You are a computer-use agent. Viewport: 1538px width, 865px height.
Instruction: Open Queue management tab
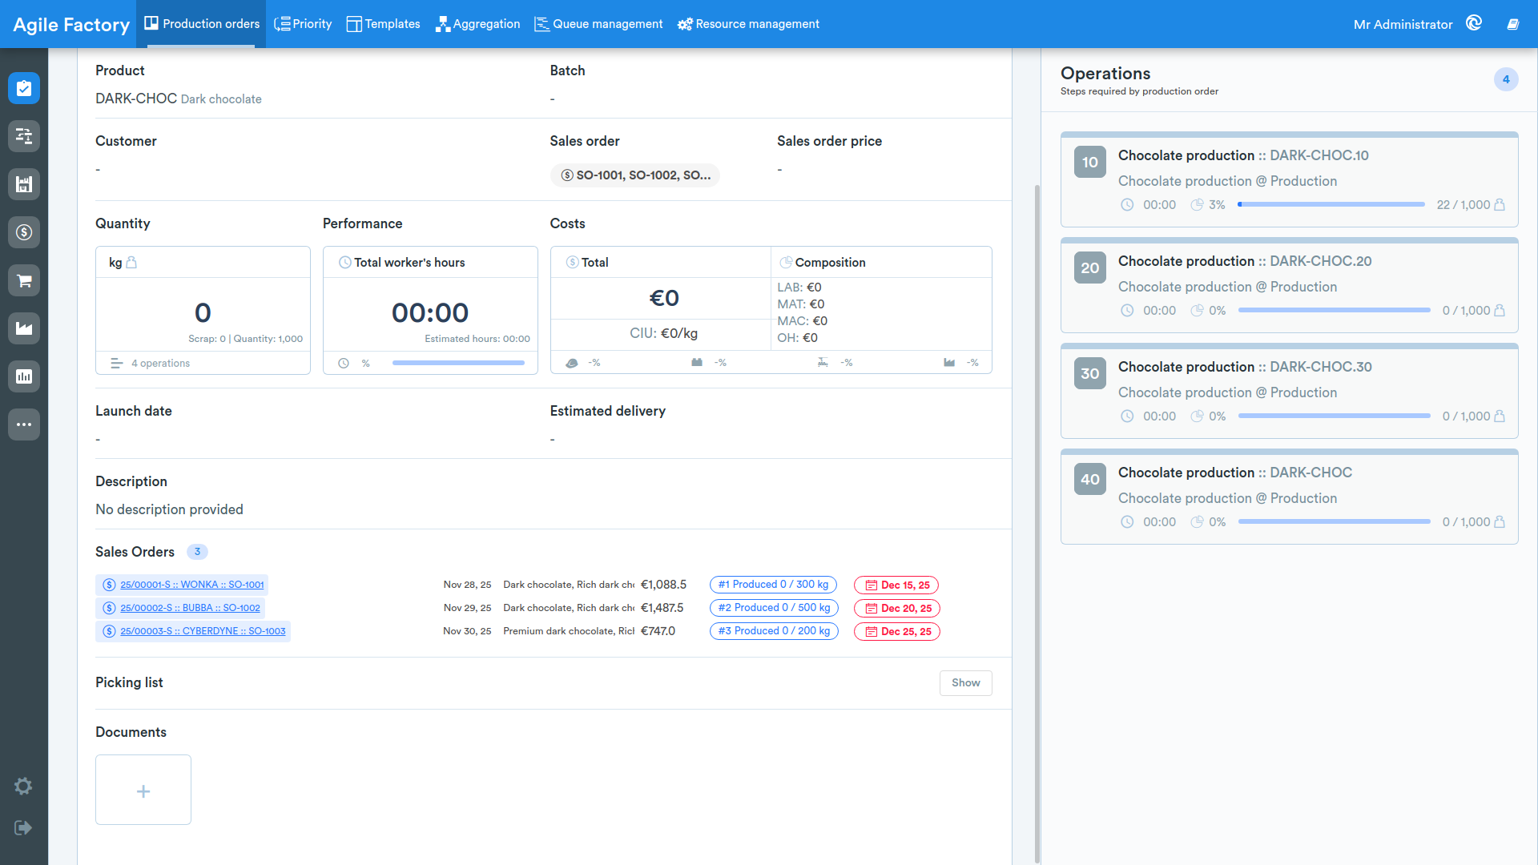coord(598,24)
